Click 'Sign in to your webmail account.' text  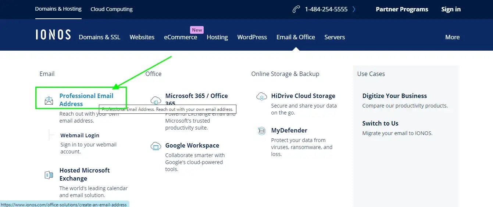click(89, 148)
